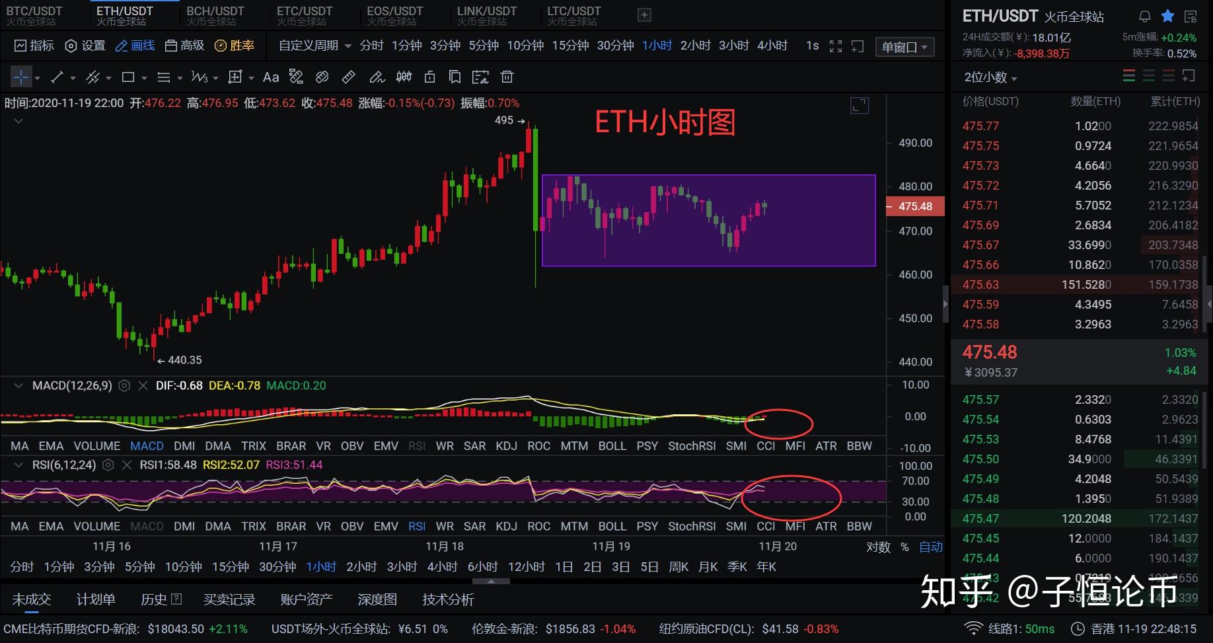
Task: Select the 15分钟 timeframe in top bar
Action: tap(570, 46)
